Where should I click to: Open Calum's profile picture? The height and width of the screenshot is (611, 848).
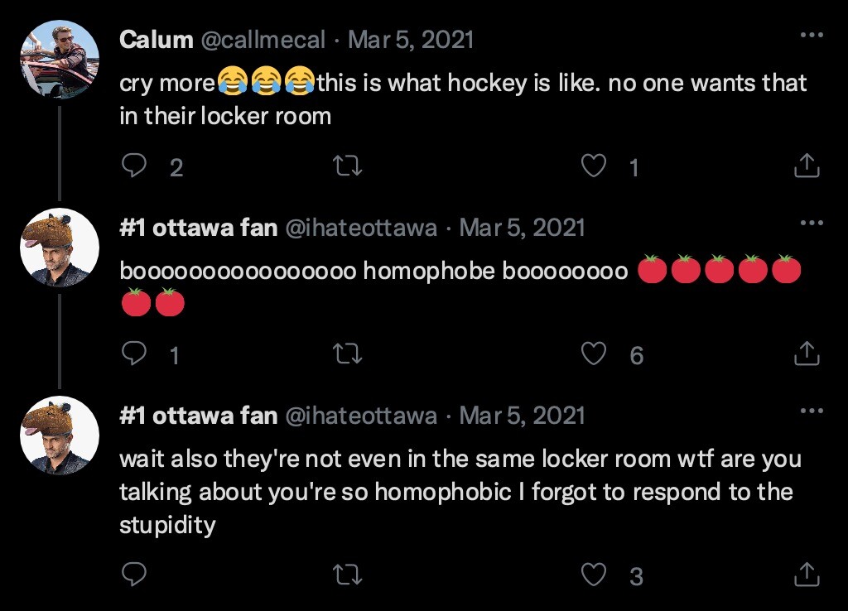click(x=59, y=59)
